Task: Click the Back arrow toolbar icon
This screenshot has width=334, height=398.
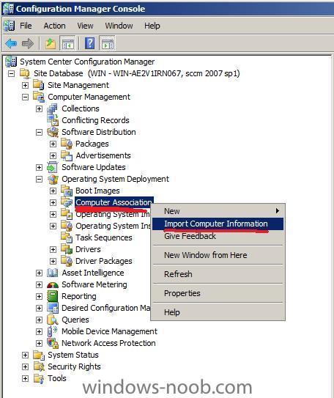Action: 11,43
